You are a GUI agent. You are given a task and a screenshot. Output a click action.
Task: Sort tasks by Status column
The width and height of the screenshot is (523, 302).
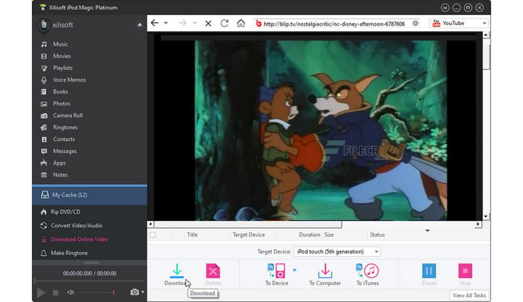[377, 235]
